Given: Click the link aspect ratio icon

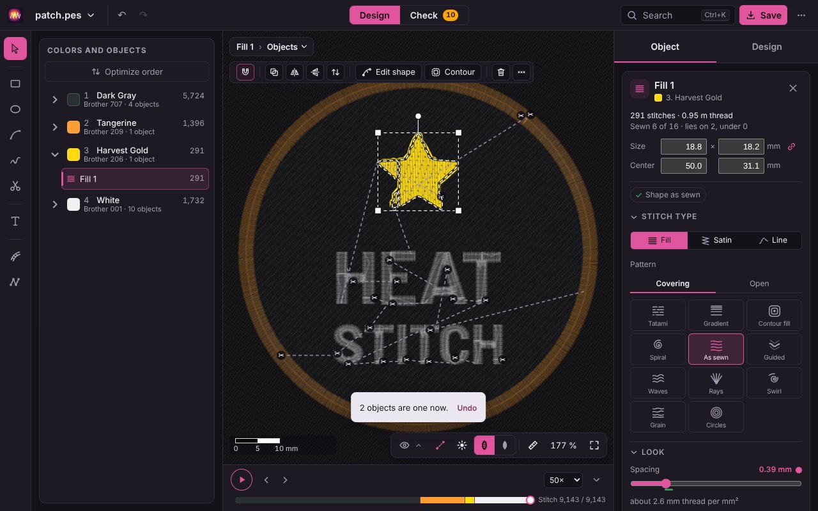Looking at the screenshot, I should click(791, 146).
